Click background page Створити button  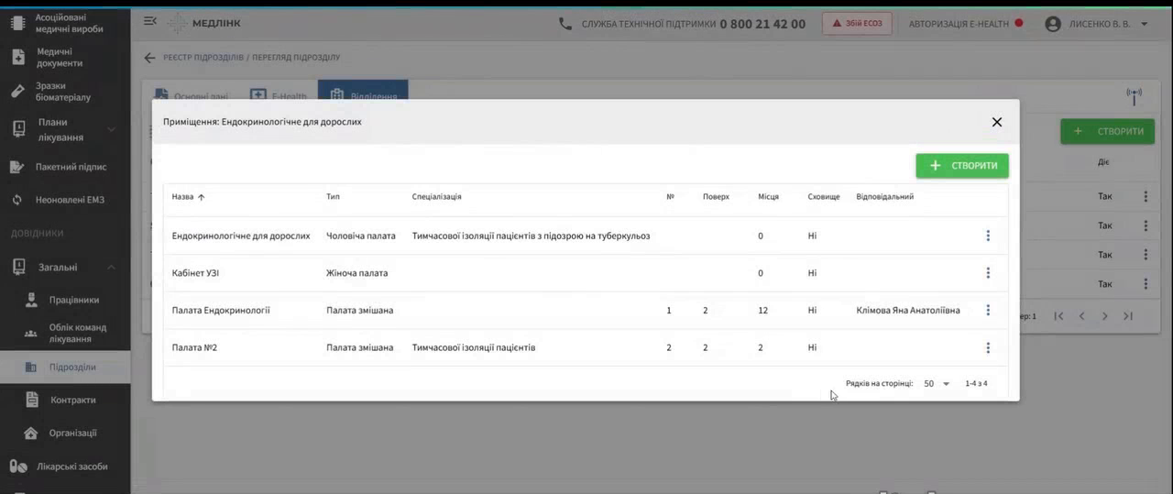[x=1107, y=131]
